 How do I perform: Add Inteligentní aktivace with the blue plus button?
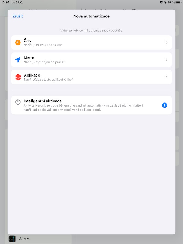click(x=164, y=105)
